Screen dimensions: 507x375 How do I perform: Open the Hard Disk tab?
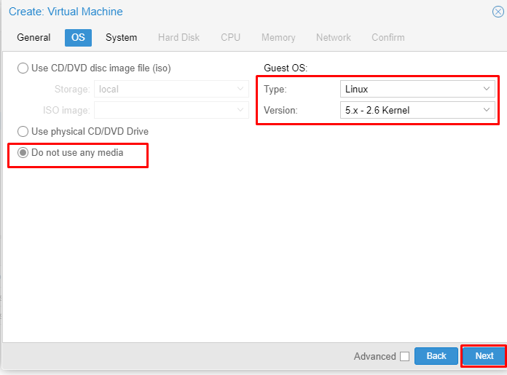178,38
